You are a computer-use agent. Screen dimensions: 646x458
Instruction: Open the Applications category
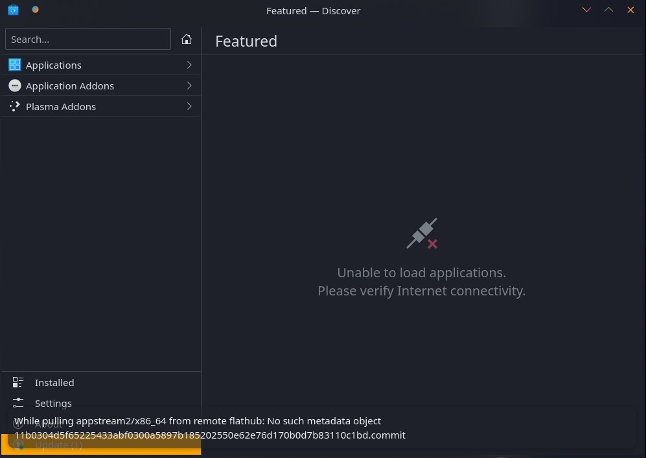pyautogui.click(x=101, y=65)
